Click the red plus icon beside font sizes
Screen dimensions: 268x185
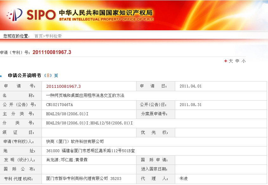226,61
